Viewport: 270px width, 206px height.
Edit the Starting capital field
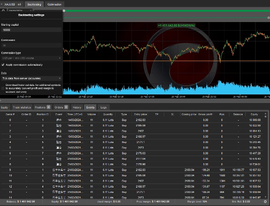click(31, 30)
